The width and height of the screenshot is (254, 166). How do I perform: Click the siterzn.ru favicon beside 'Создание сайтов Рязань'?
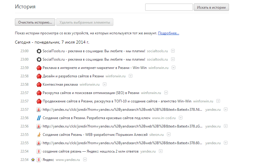pos(39,135)
